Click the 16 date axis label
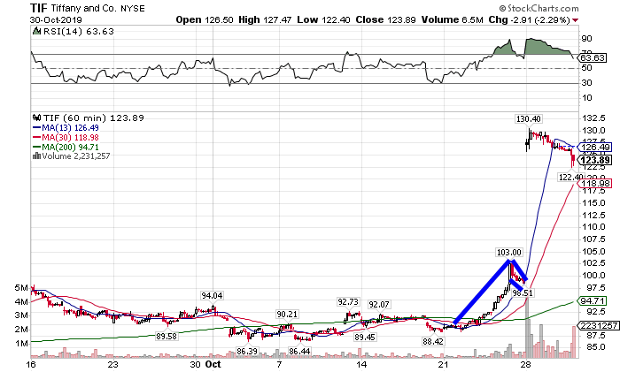 pyautogui.click(x=30, y=364)
